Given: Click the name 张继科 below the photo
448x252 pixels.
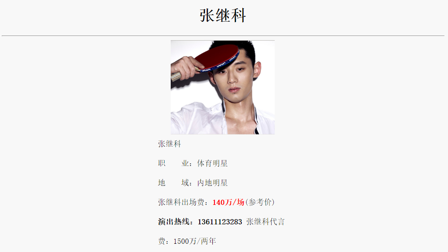Looking at the screenshot, I should [x=169, y=144].
